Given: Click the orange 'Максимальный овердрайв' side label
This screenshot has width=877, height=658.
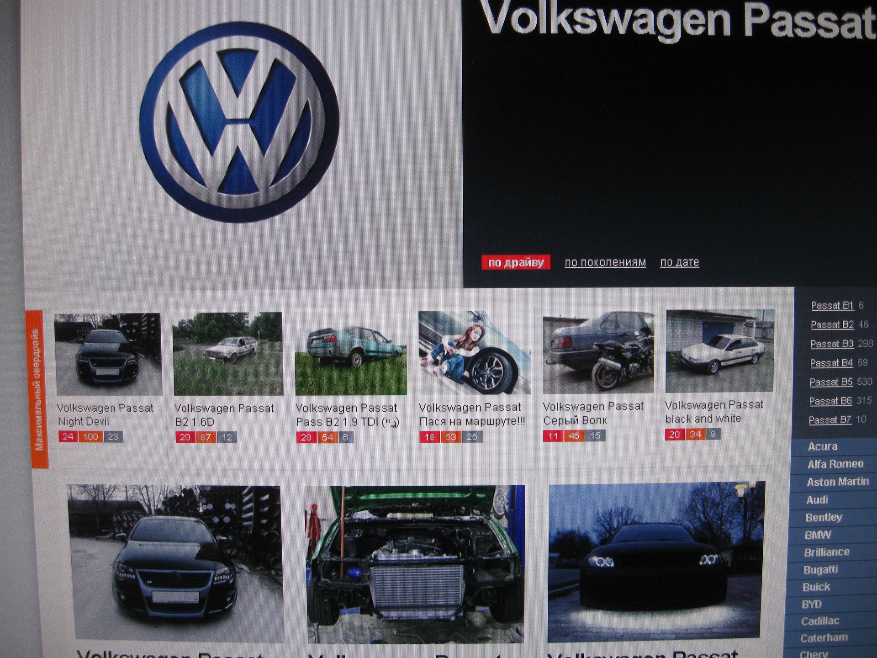Looking at the screenshot, I should (37, 389).
